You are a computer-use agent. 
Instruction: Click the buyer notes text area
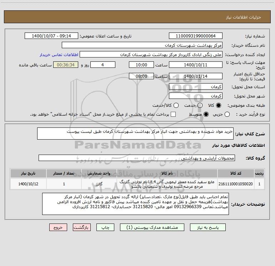[135, 204]
